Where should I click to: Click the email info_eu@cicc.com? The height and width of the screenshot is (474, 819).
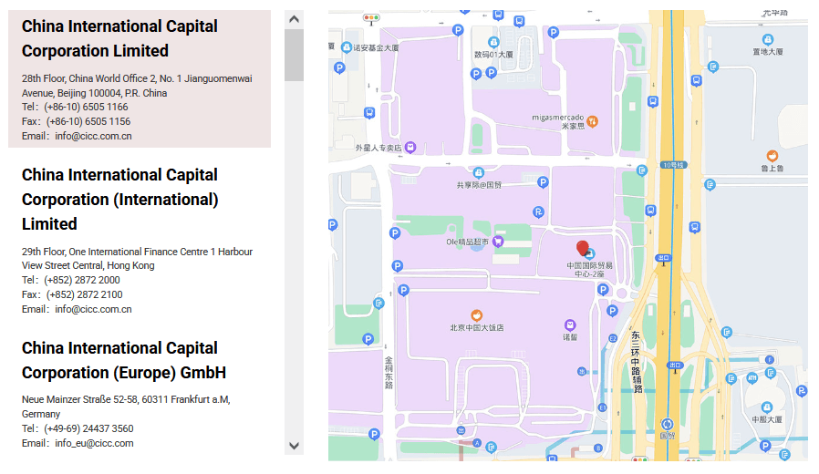[94, 443]
